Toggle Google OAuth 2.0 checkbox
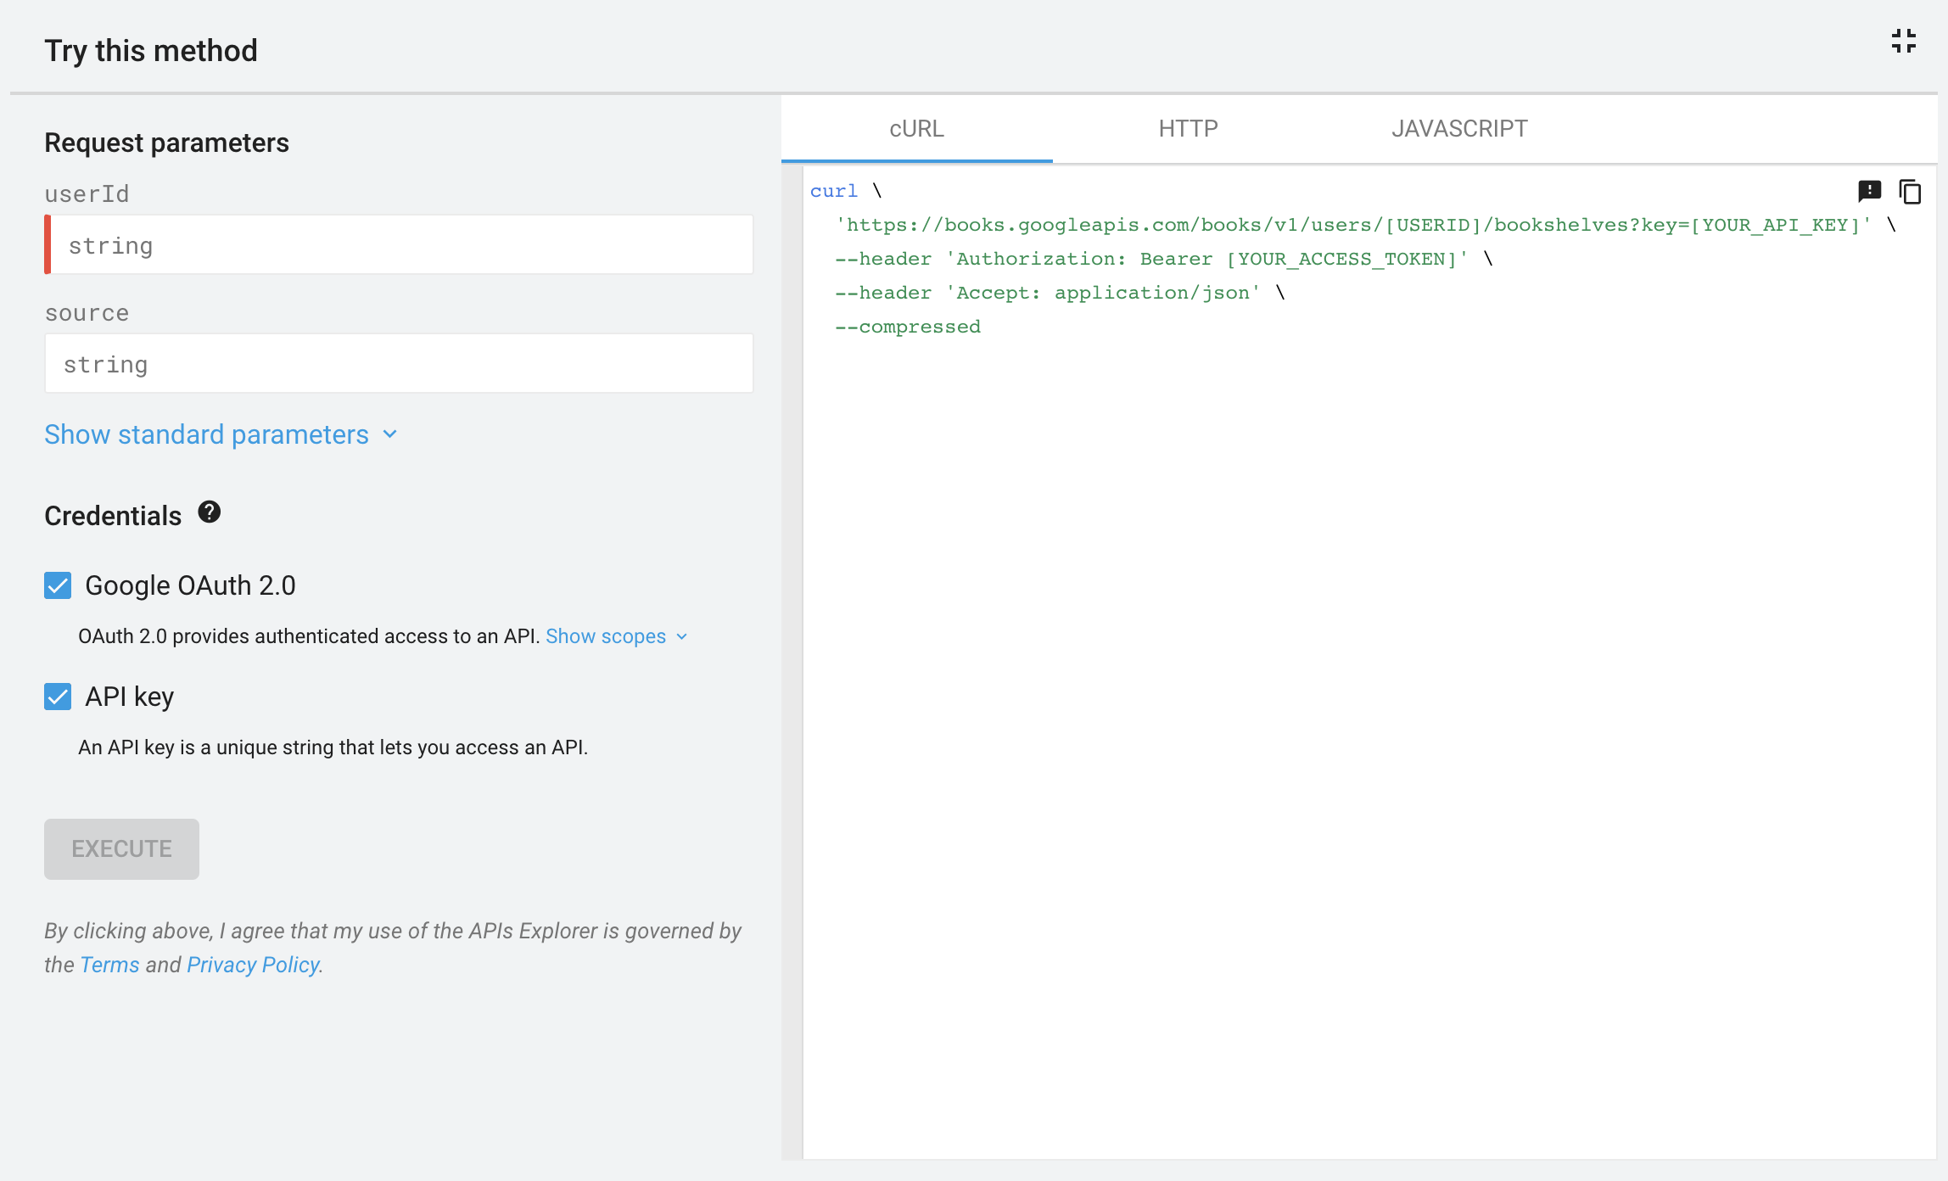 (57, 585)
